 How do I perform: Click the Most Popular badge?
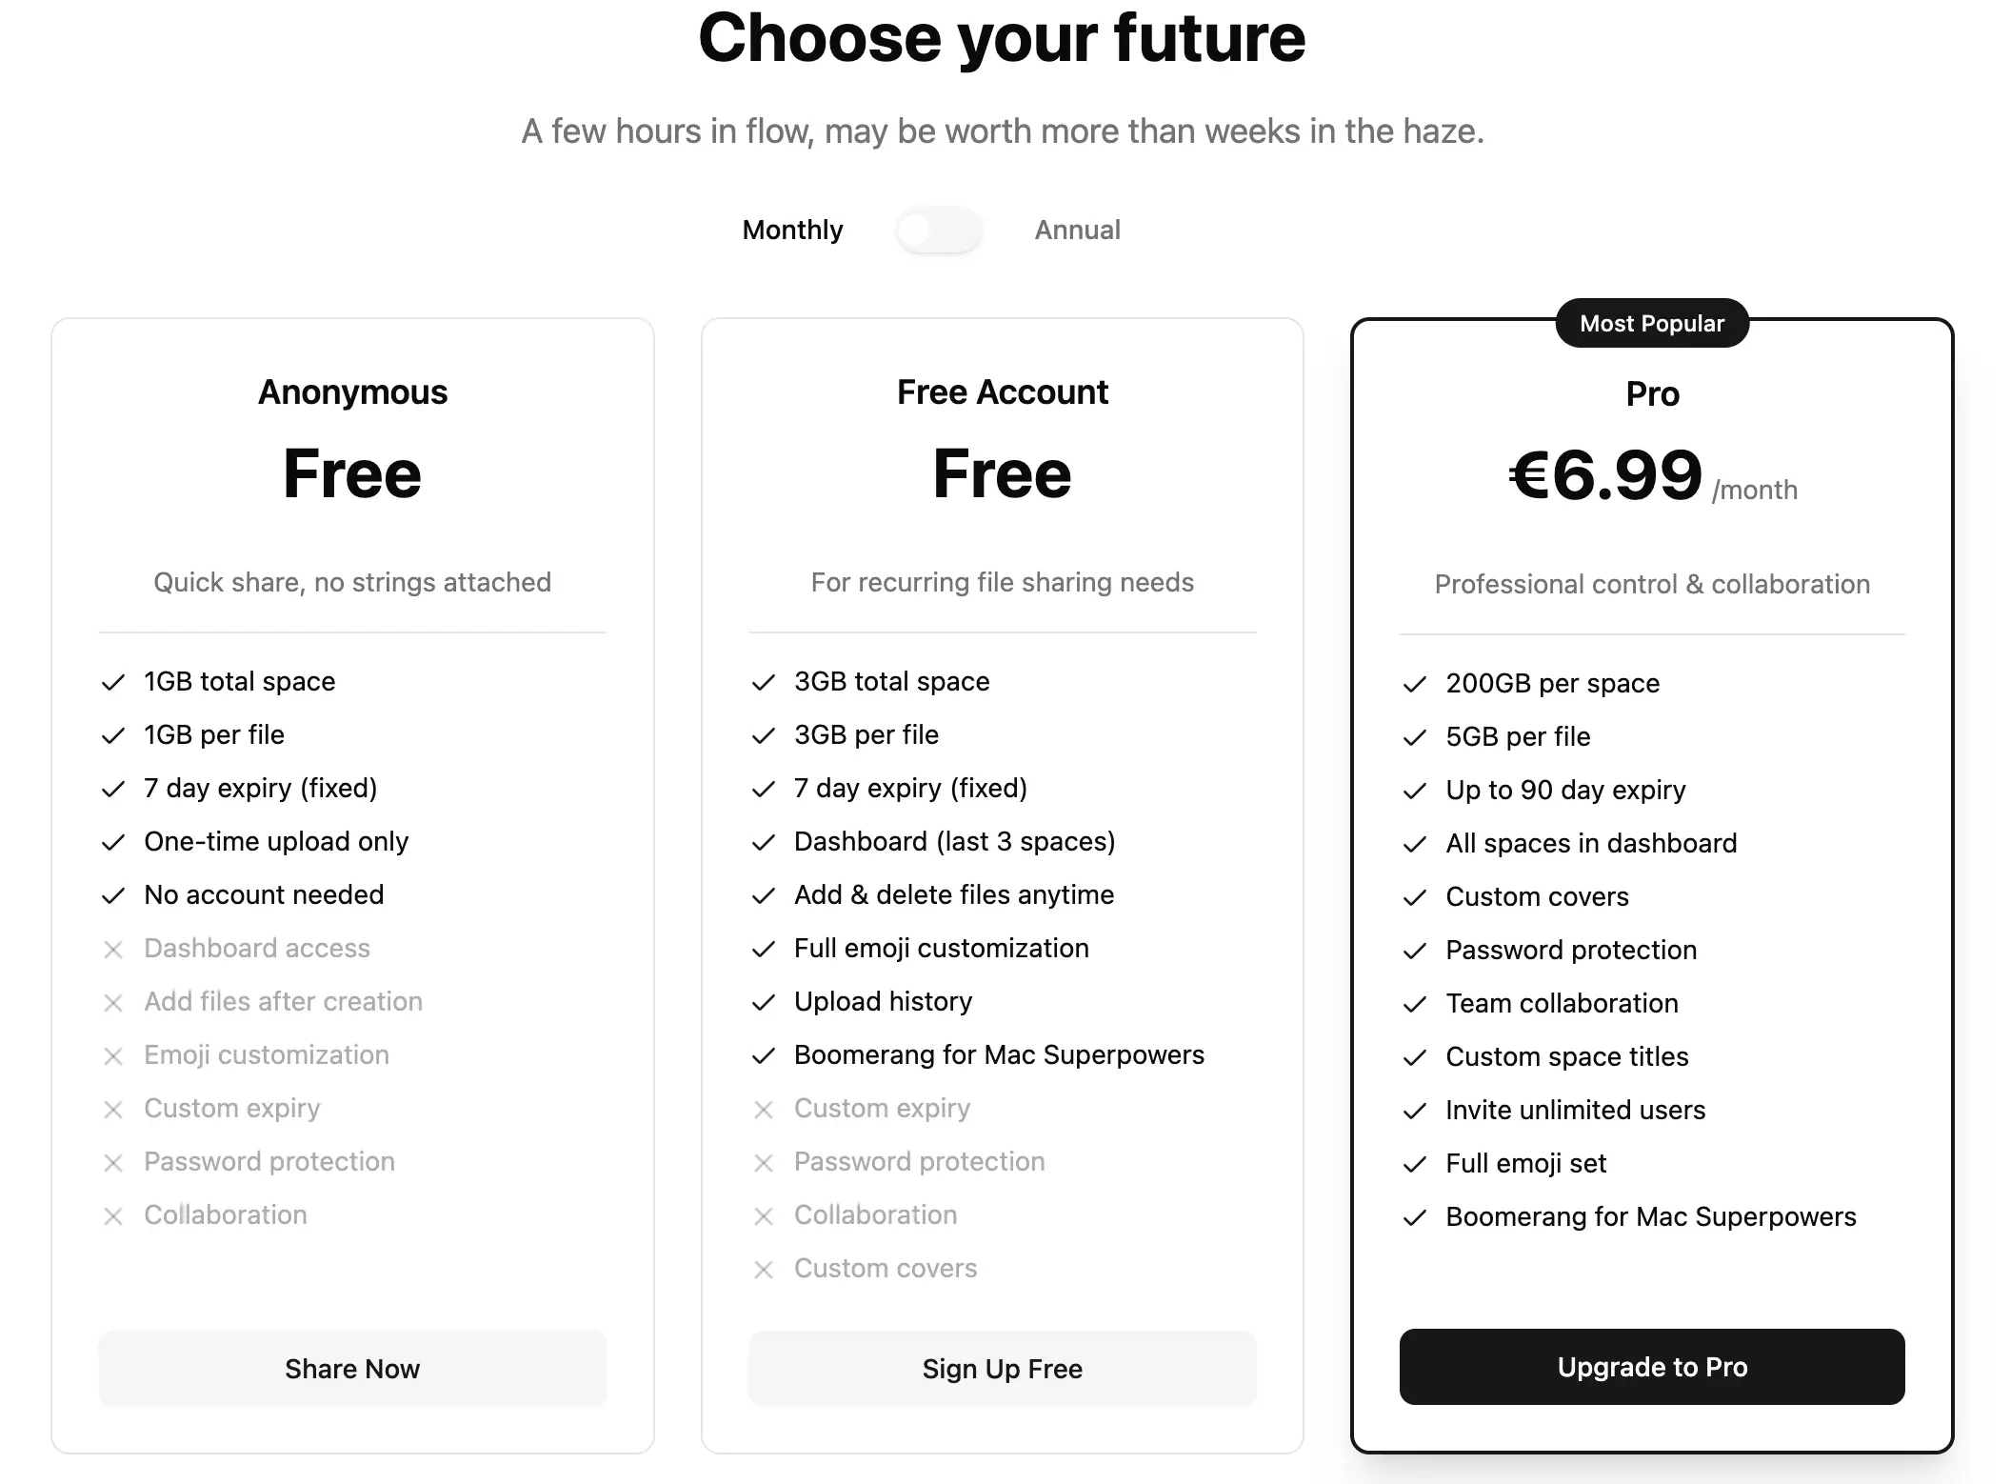(x=1652, y=324)
